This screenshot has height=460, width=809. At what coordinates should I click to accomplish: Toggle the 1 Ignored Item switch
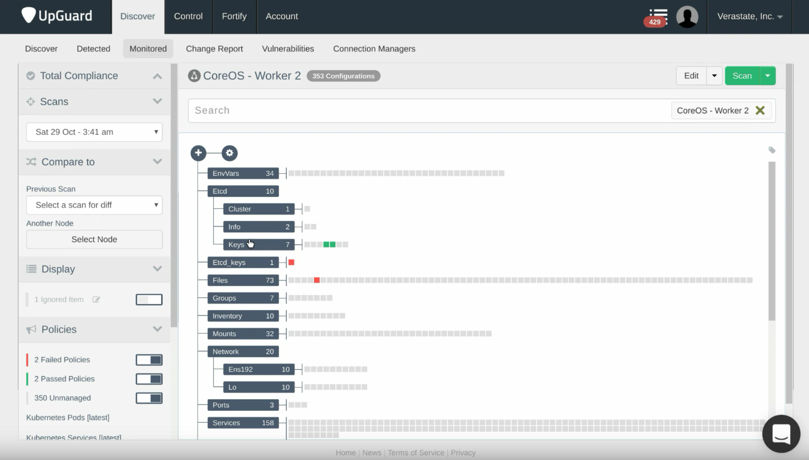[x=149, y=299]
